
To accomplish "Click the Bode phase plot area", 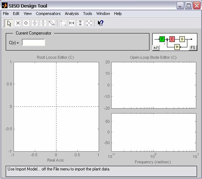I will [154, 132].
